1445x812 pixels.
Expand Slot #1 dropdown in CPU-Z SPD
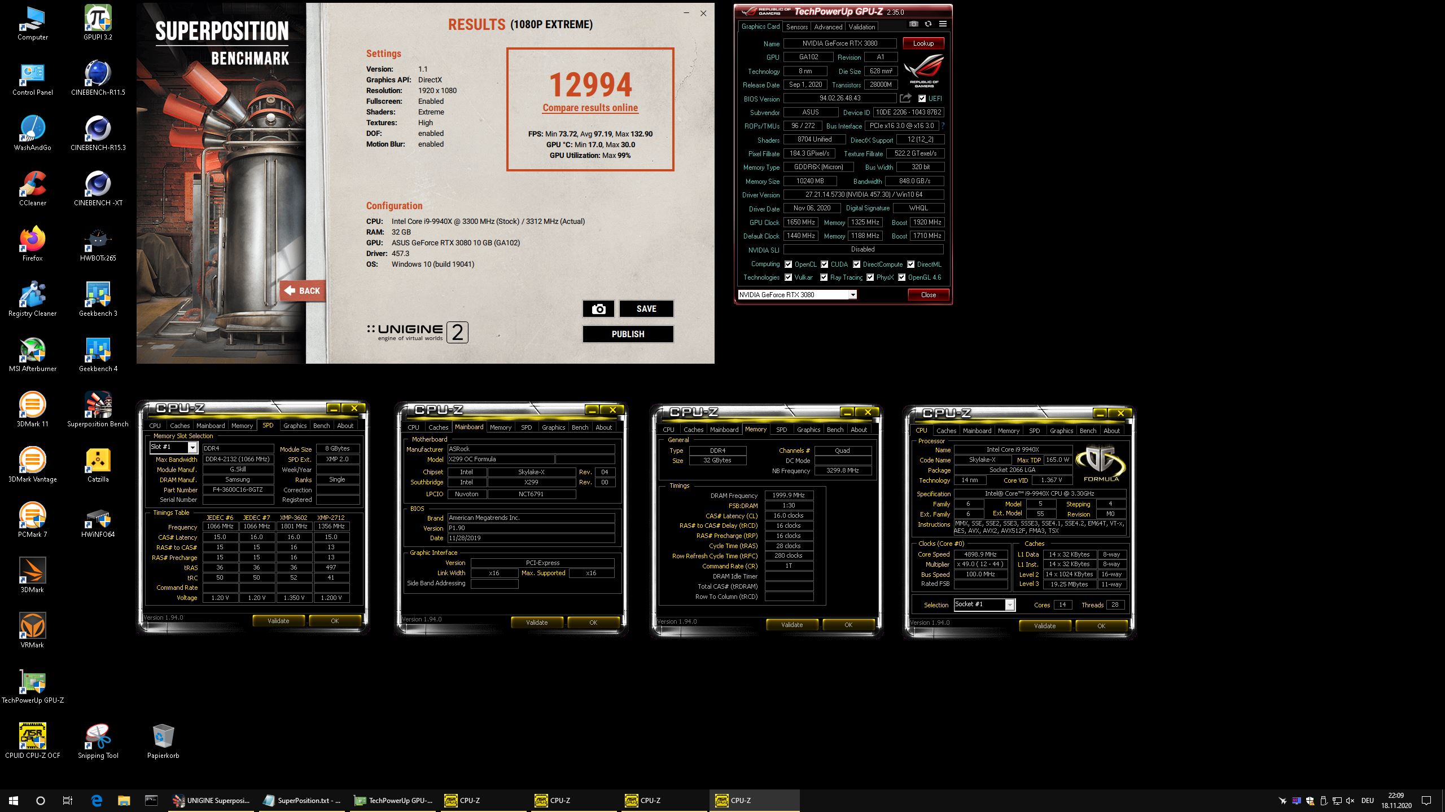point(192,448)
